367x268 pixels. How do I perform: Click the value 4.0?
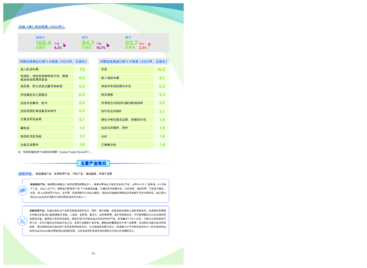pos(82,86)
